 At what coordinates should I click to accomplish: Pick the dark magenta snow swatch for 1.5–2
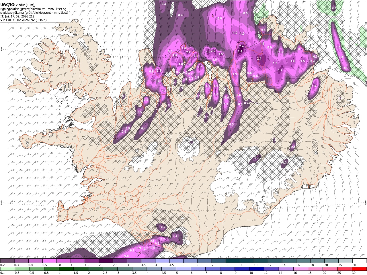[91, 261]
